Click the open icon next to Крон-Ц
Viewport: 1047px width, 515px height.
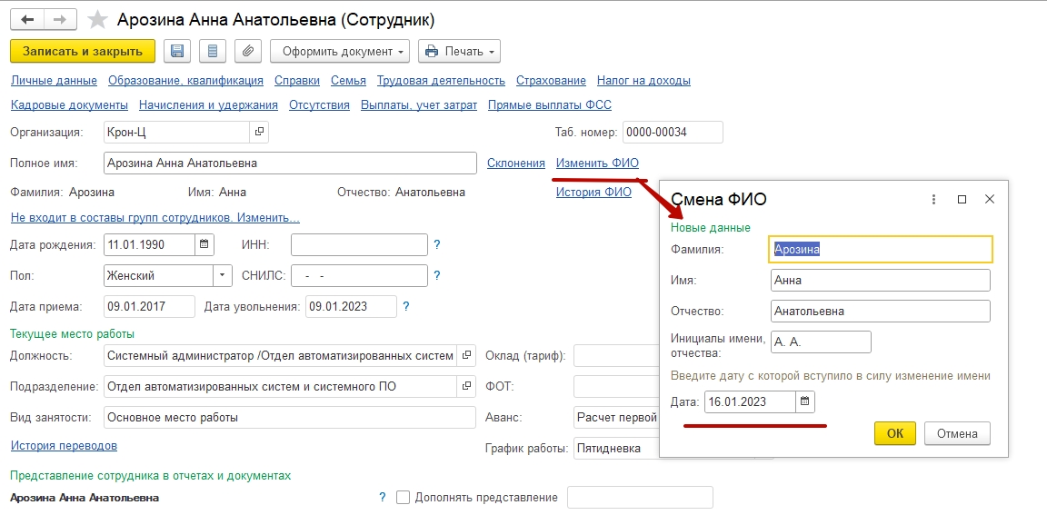(259, 133)
